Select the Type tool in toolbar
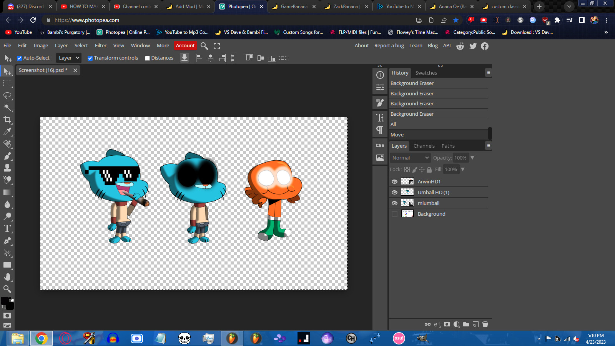This screenshot has width=615, height=346. 7,228
